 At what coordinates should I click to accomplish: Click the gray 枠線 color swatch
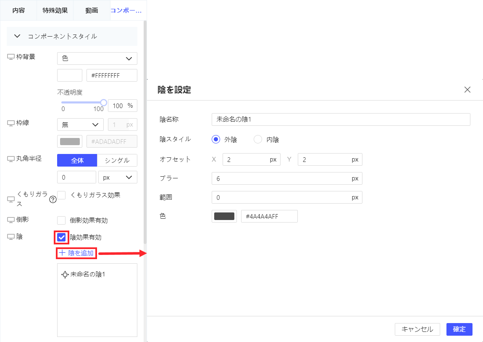pyautogui.click(x=70, y=141)
